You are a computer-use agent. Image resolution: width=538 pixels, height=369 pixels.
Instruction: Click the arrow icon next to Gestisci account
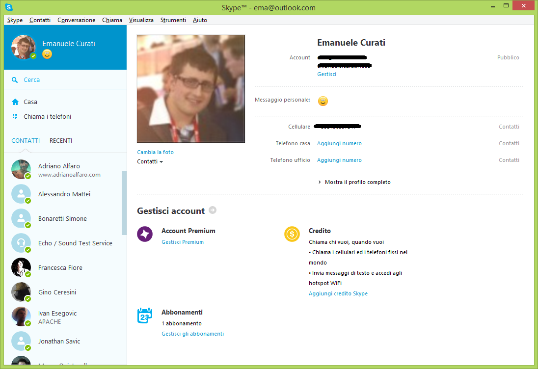tap(213, 210)
